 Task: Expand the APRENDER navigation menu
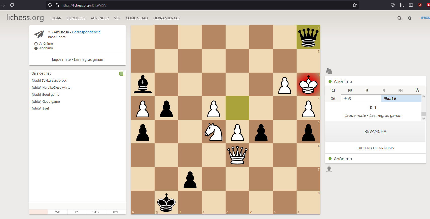click(x=100, y=18)
